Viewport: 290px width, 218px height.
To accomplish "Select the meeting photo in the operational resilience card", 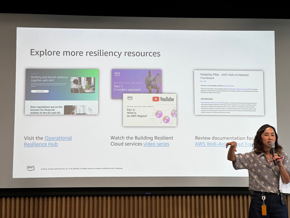I will pyautogui.click(x=83, y=85).
